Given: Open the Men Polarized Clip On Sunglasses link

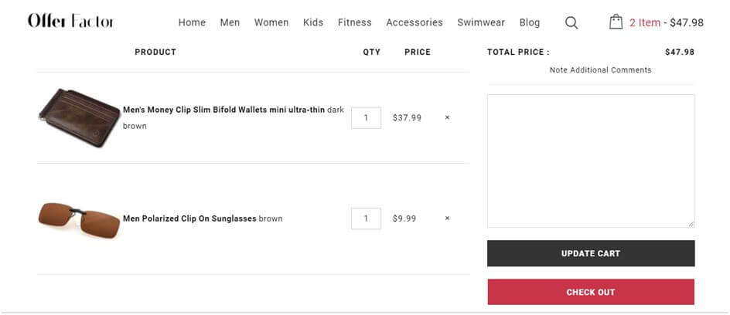Looking at the screenshot, I should [189, 218].
